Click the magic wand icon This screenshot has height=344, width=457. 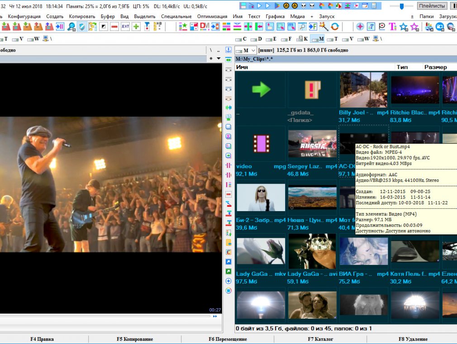click(x=324, y=27)
